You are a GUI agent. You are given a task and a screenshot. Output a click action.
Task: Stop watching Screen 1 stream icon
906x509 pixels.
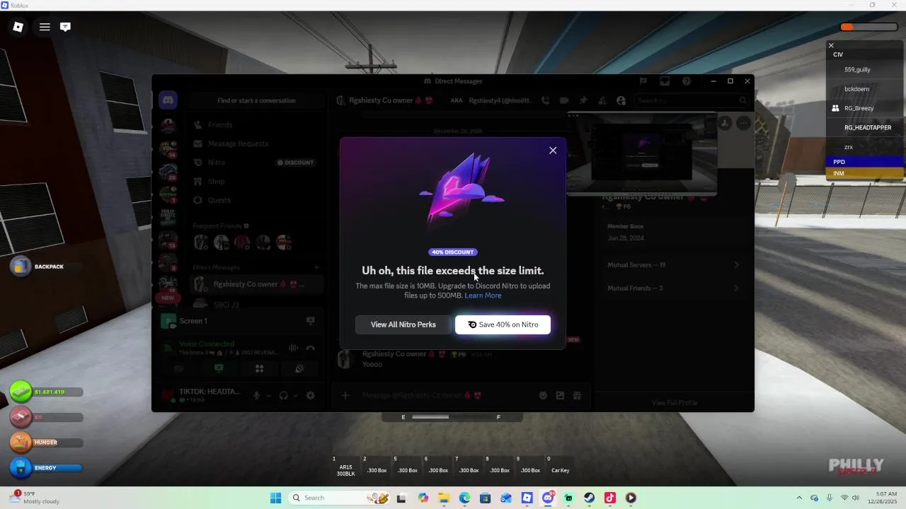pos(310,321)
